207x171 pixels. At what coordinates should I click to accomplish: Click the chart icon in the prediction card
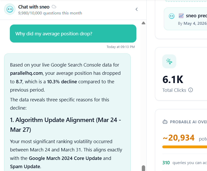[181, 16]
